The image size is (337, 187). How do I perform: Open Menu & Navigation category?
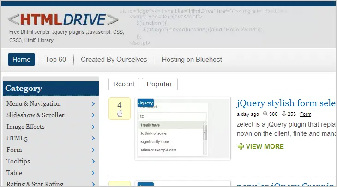click(34, 103)
